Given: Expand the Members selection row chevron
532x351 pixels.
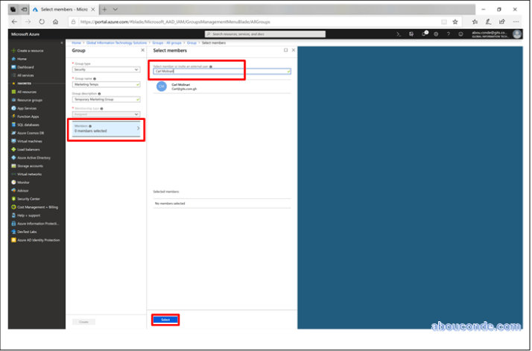Looking at the screenshot, I should point(139,129).
